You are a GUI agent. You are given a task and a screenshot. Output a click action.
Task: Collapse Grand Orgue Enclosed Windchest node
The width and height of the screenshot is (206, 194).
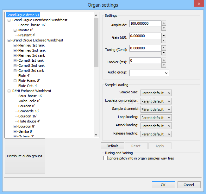tap(9, 41)
